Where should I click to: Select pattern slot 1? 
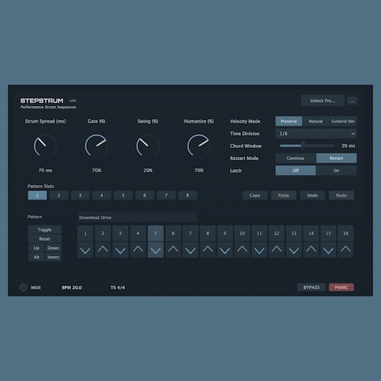pyautogui.click(x=37, y=195)
